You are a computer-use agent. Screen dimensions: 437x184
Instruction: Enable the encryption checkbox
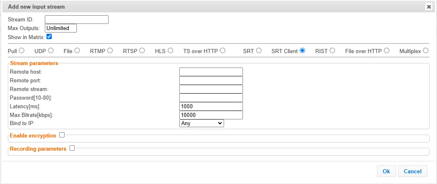[62, 135]
